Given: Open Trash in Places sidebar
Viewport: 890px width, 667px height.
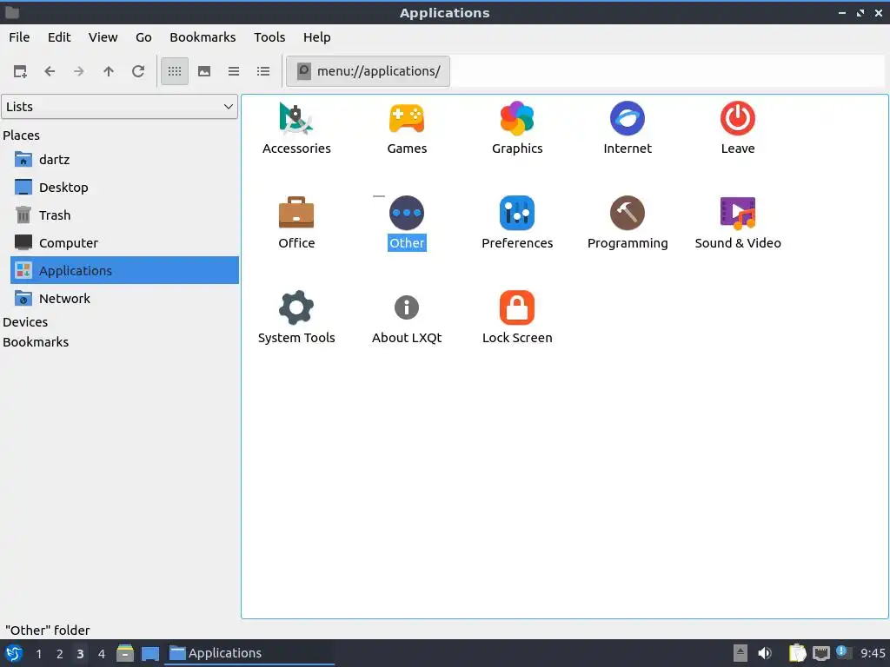Looking at the screenshot, I should coord(124,215).
